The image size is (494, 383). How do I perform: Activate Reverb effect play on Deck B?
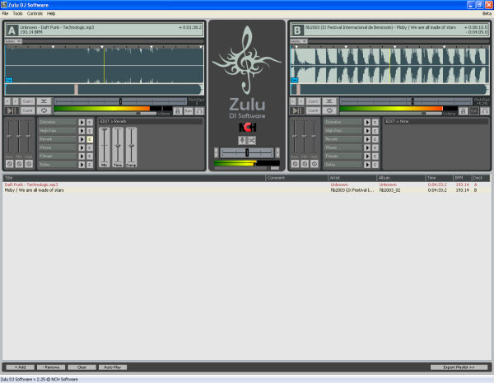point(367,139)
